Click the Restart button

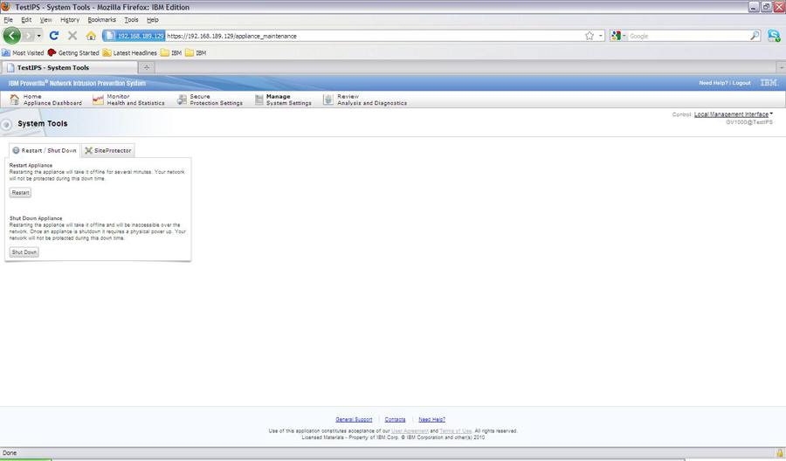tap(21, 192)
